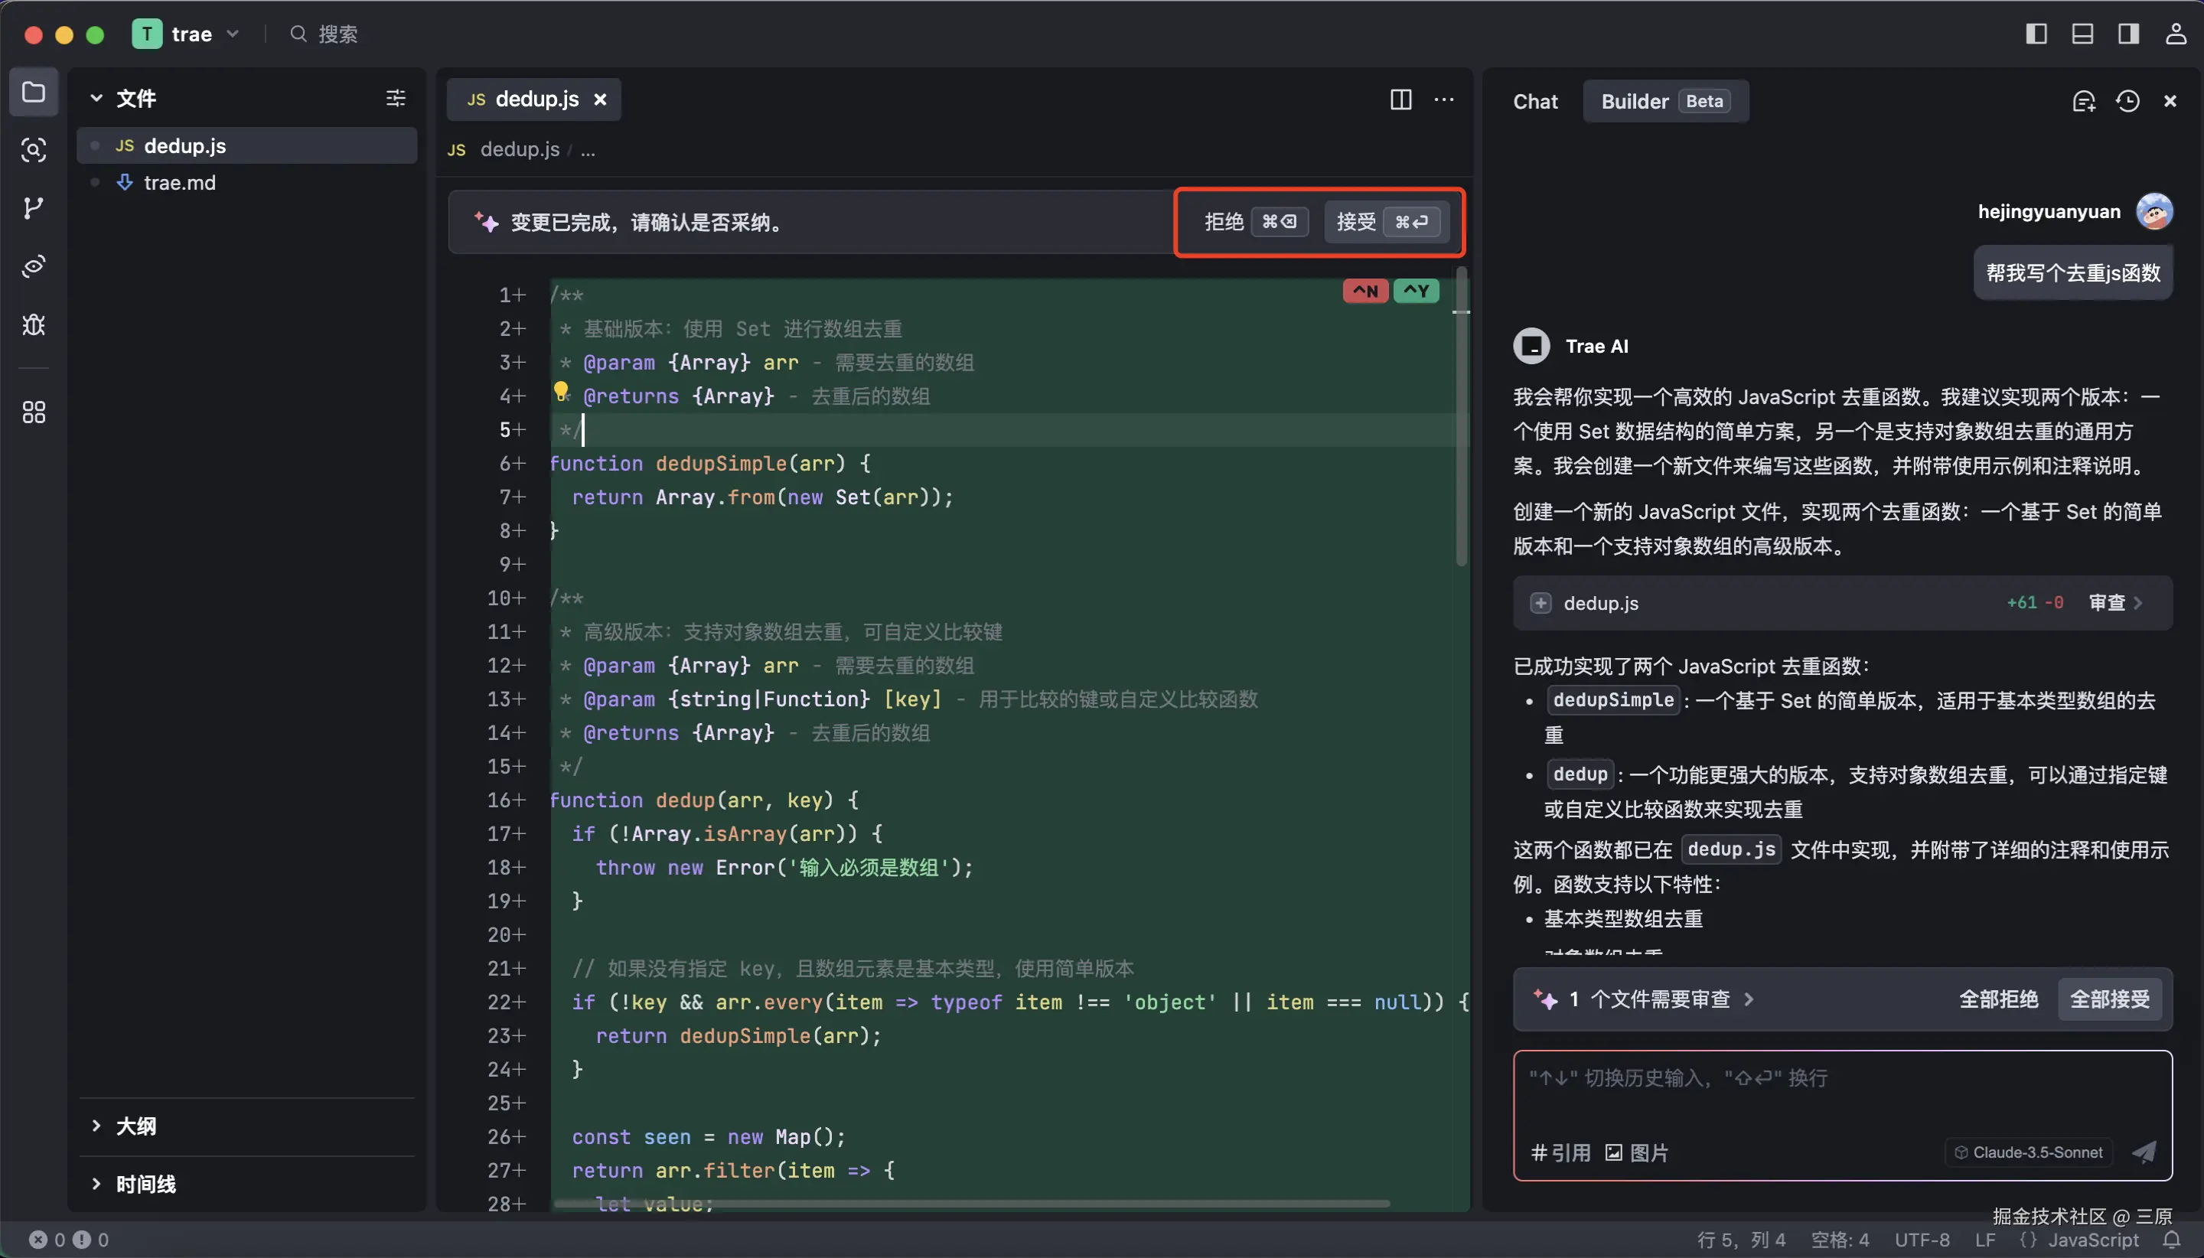Click the 接受 accept button
The image size is (2204, 1258).
(x=1386, y=222)
